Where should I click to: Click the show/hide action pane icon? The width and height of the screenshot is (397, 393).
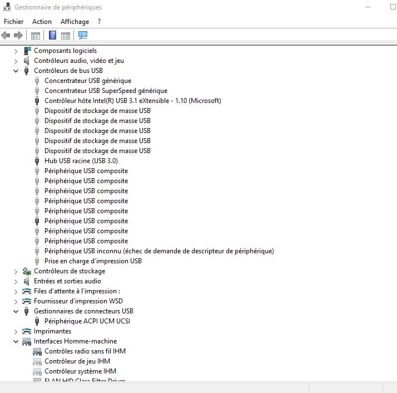pos(66,36)
